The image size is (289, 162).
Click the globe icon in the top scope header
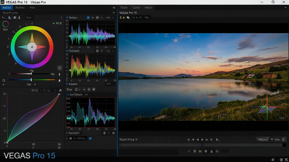(x=97, y=17)
